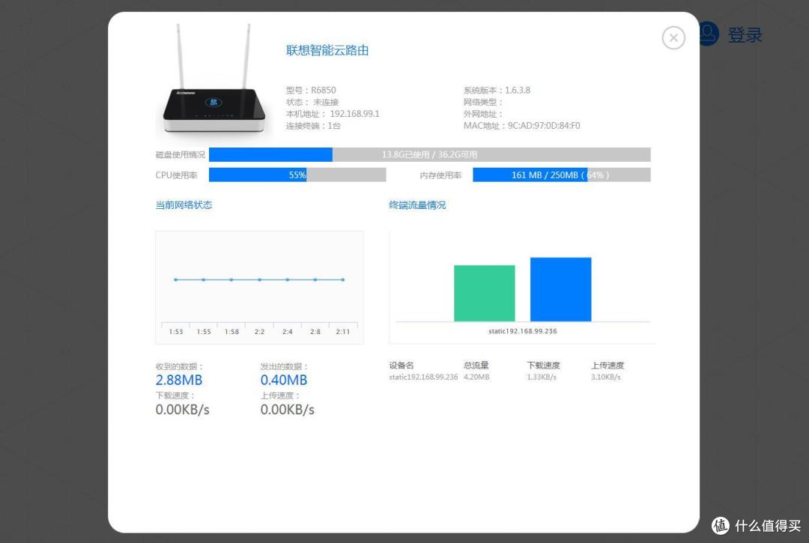Click the 当前网络状态 heading
Viewport: 809px width, 543px height.
[x=184, y=204]
